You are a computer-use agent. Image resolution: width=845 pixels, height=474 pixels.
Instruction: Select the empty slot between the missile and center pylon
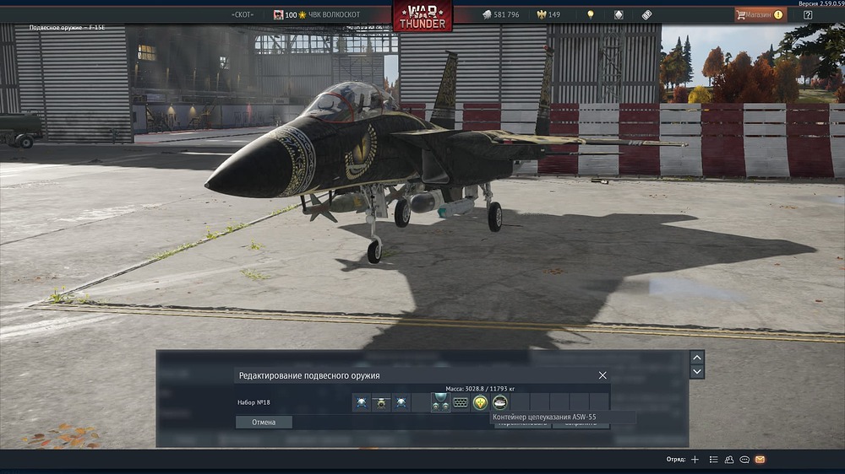[421, 402]
